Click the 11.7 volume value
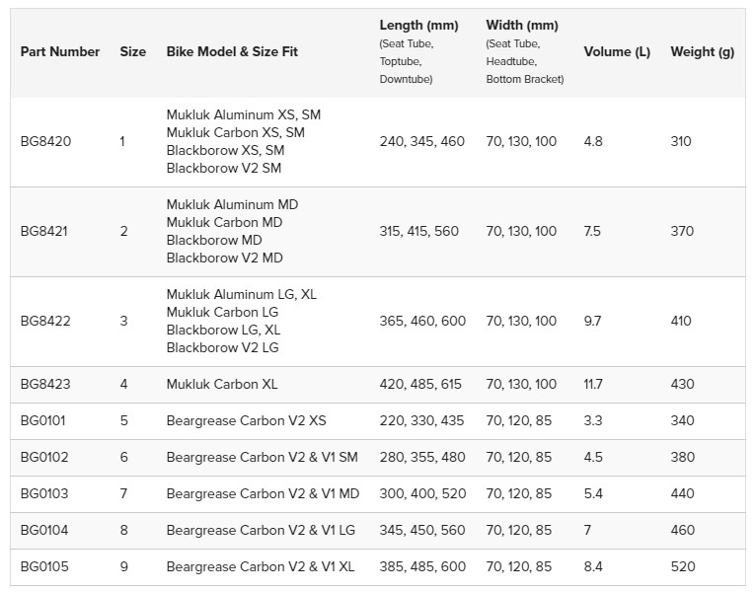The width and height of the screenshot is (756, 592). click(x=593, y=385)
